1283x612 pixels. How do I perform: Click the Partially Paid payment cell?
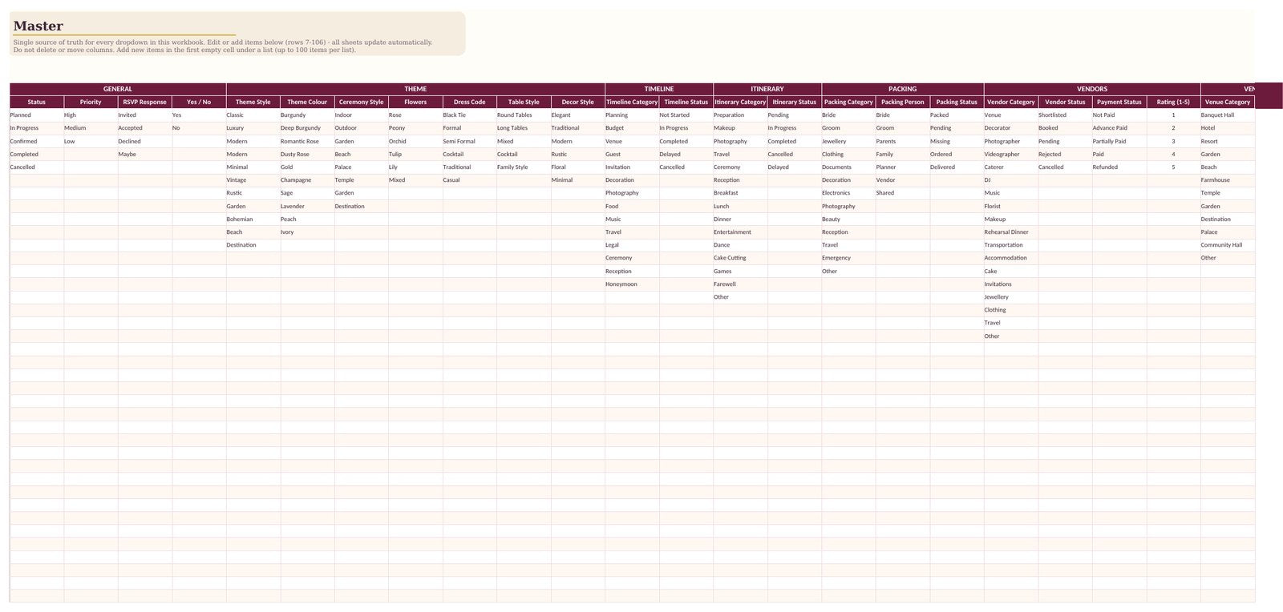pyautogui.click(x=1119, y=142)
